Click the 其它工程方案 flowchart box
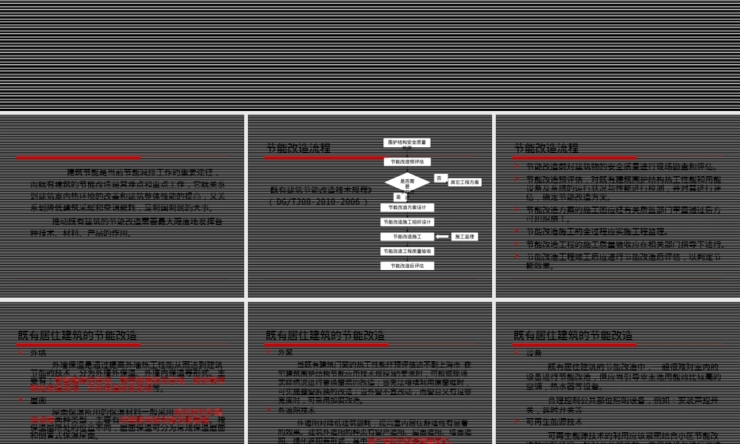The width and height of the screenshot is (740, 444). point(465,182)
